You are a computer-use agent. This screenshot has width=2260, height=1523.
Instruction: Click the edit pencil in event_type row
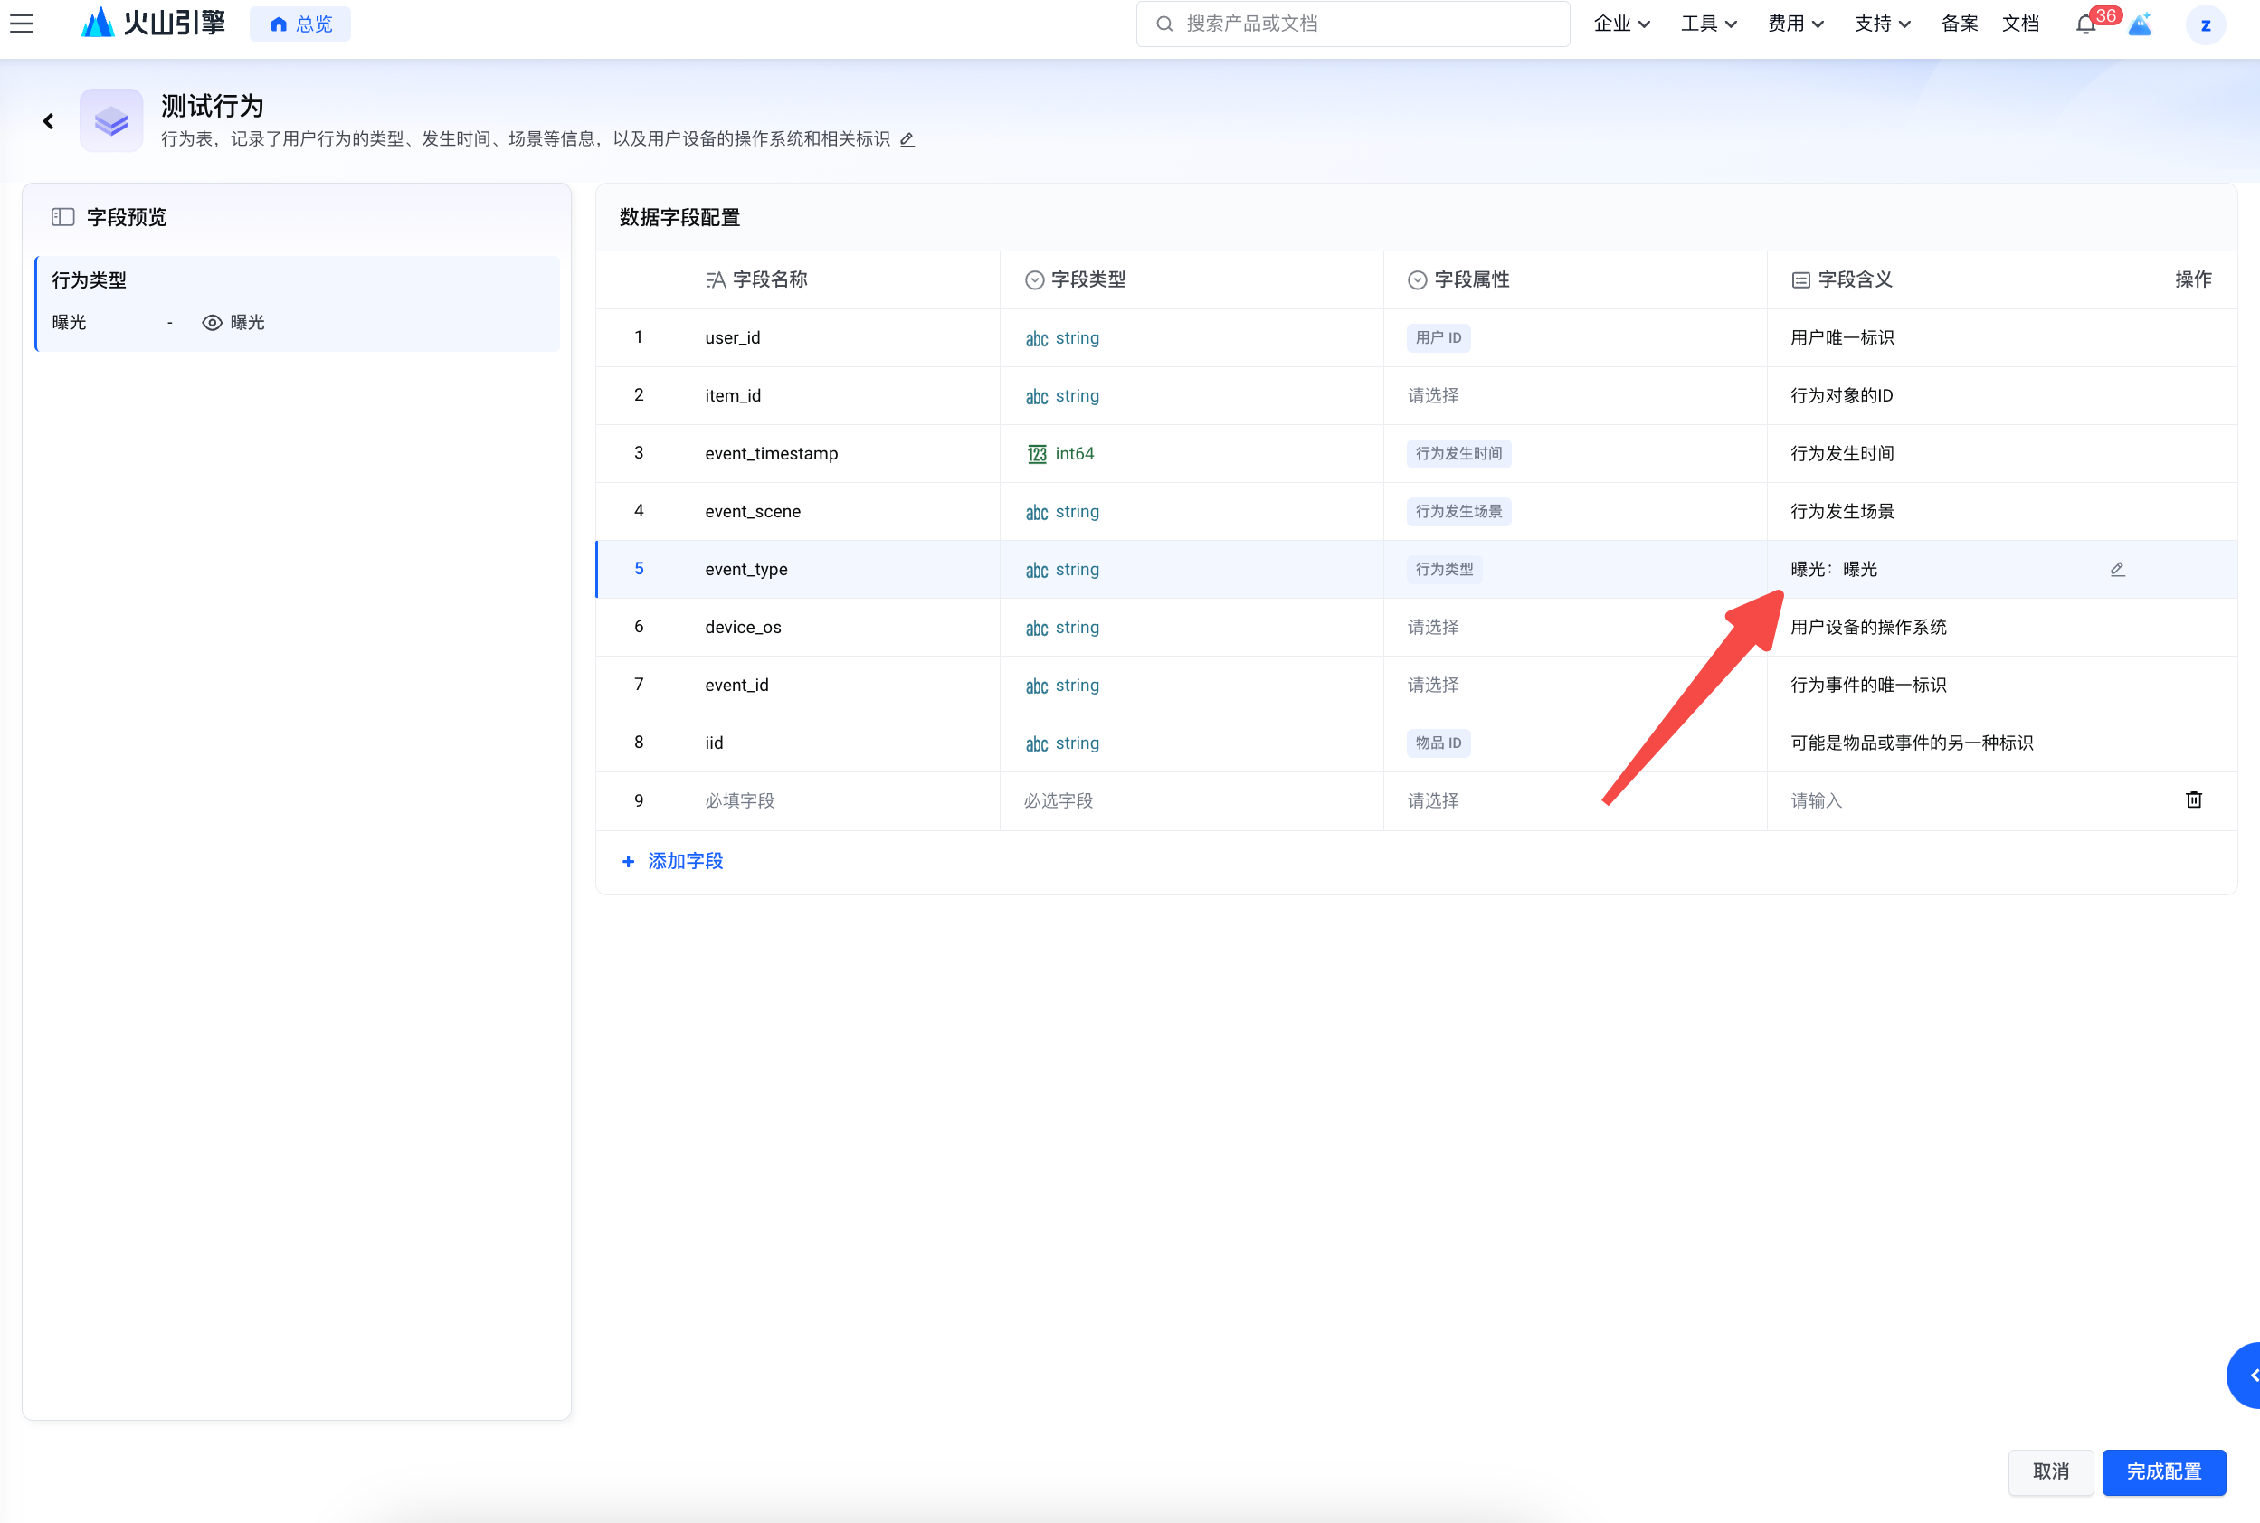click(2117, 569)
